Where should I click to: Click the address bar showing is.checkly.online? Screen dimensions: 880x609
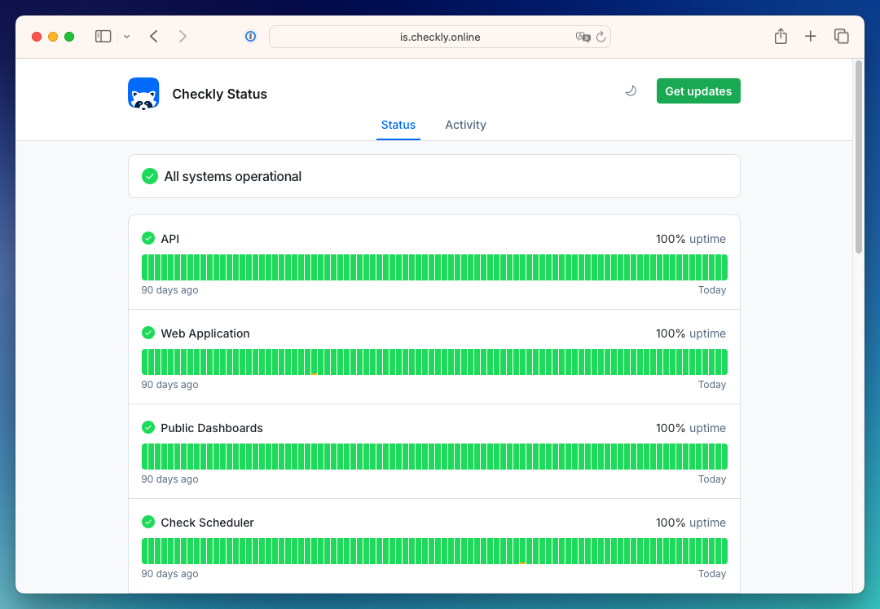pyautogui.click(x=439, y=37)
